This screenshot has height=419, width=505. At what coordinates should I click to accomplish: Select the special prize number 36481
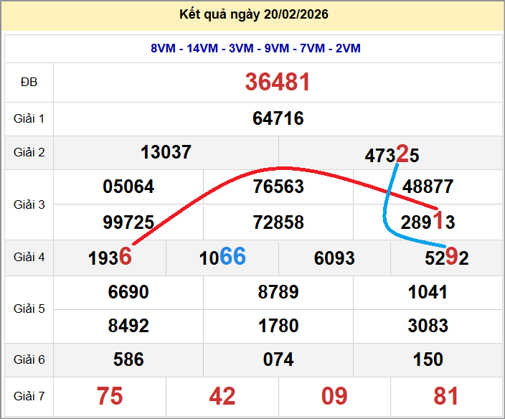[278, 82]
